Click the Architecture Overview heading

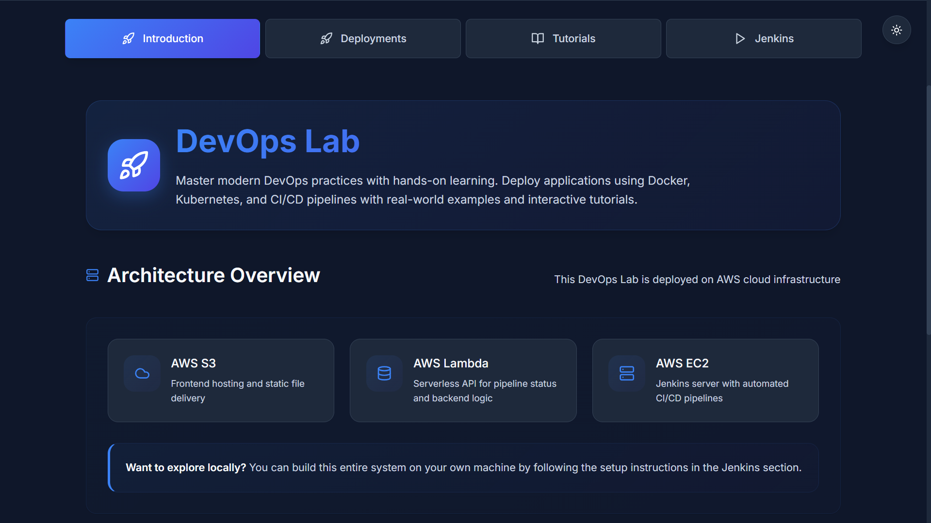213,275
